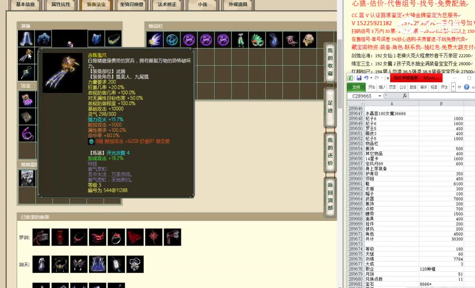
Task: Click the golden helmet inventory item
Action: (x=308, y=40)
